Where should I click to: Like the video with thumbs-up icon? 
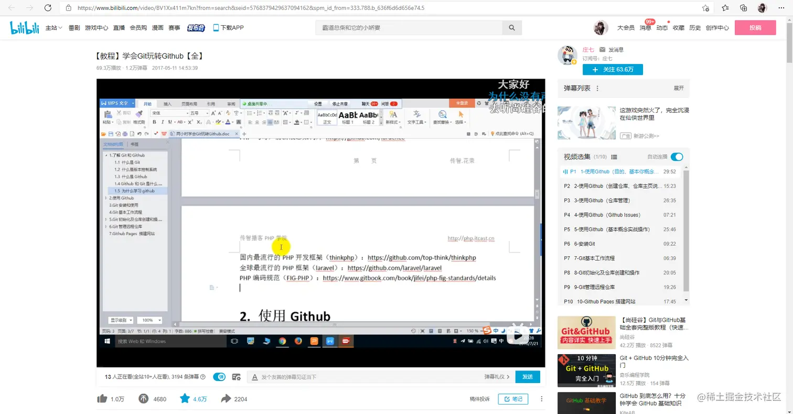(x=102, y=399)
